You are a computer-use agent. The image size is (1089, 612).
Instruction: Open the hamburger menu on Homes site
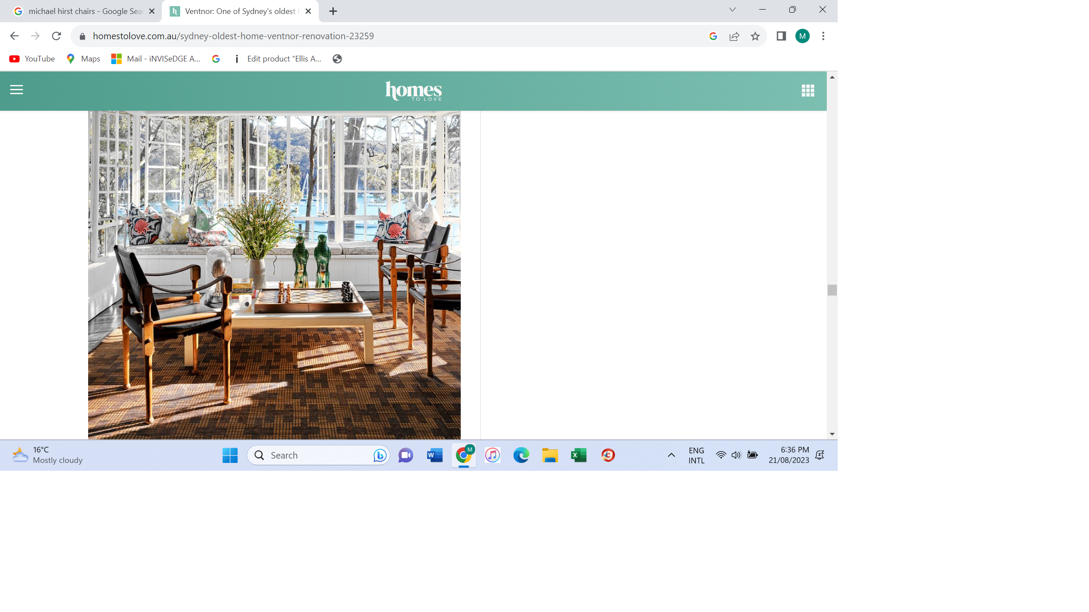[17, 90]
